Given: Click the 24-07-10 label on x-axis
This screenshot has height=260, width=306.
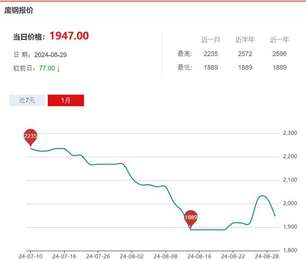Looking at the screenshot, I should point(30,256).
